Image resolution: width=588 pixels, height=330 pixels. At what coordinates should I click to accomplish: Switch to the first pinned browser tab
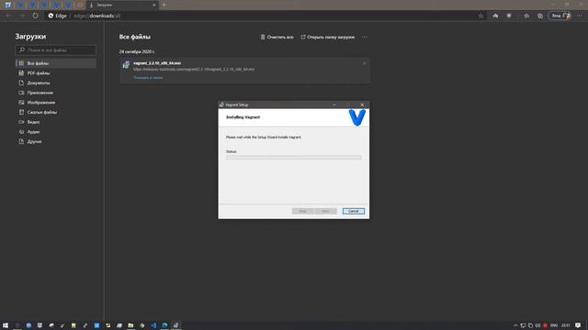(x=8, y=5)
